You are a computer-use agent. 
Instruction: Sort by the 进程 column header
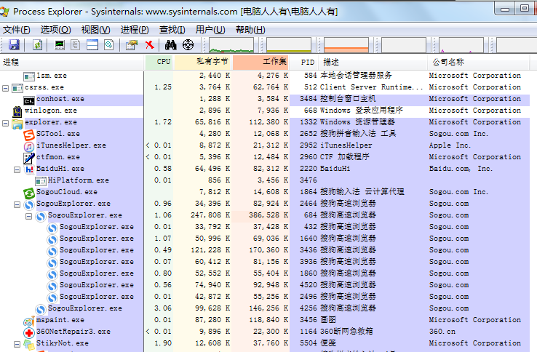pyautogui.click(x=72, y=62)
